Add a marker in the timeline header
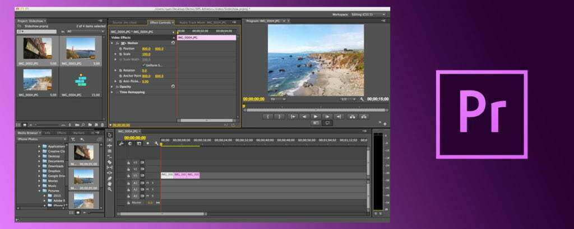The width and height of the screenshot is (574, 229). pyautogui.click(x=148, y=144)
